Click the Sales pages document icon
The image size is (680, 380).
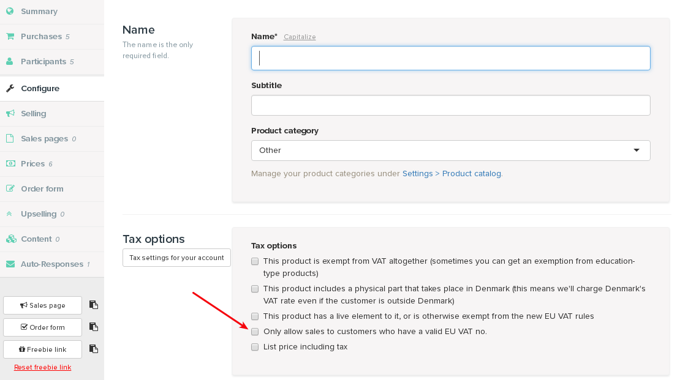pos(10,139)
